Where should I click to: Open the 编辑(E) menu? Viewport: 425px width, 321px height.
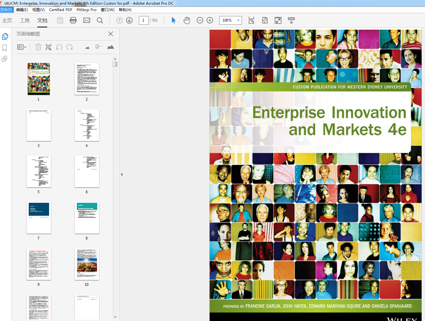[x=22, y=10]
